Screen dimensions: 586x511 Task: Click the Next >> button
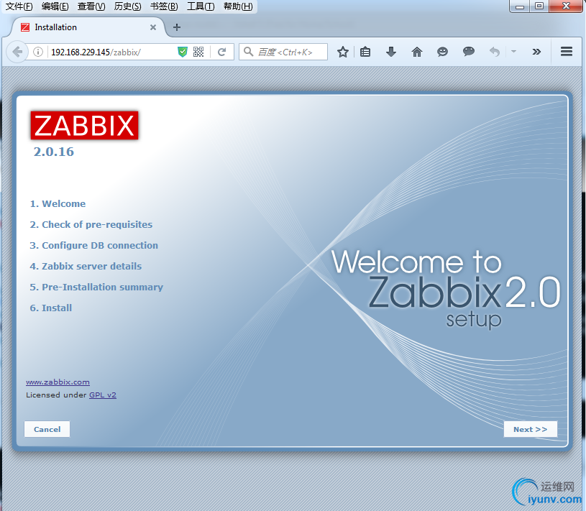pyautogui.click(x=531, y=429)
